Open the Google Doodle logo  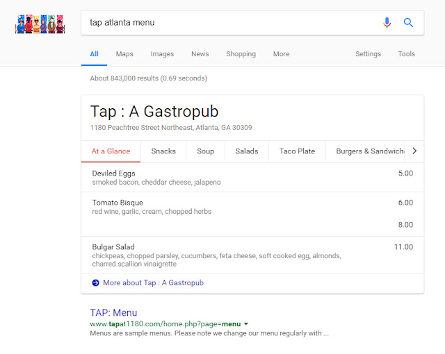(40, 24)
